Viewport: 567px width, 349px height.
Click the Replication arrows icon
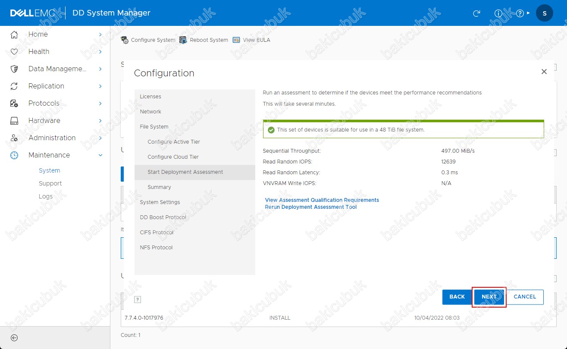click(x=14, y=86)
